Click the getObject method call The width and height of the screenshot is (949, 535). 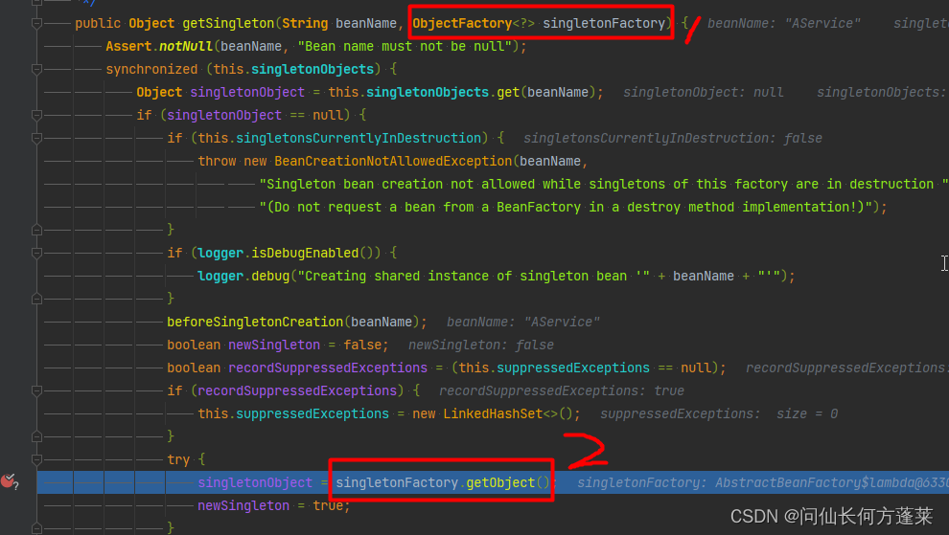[x=500, y=483]
